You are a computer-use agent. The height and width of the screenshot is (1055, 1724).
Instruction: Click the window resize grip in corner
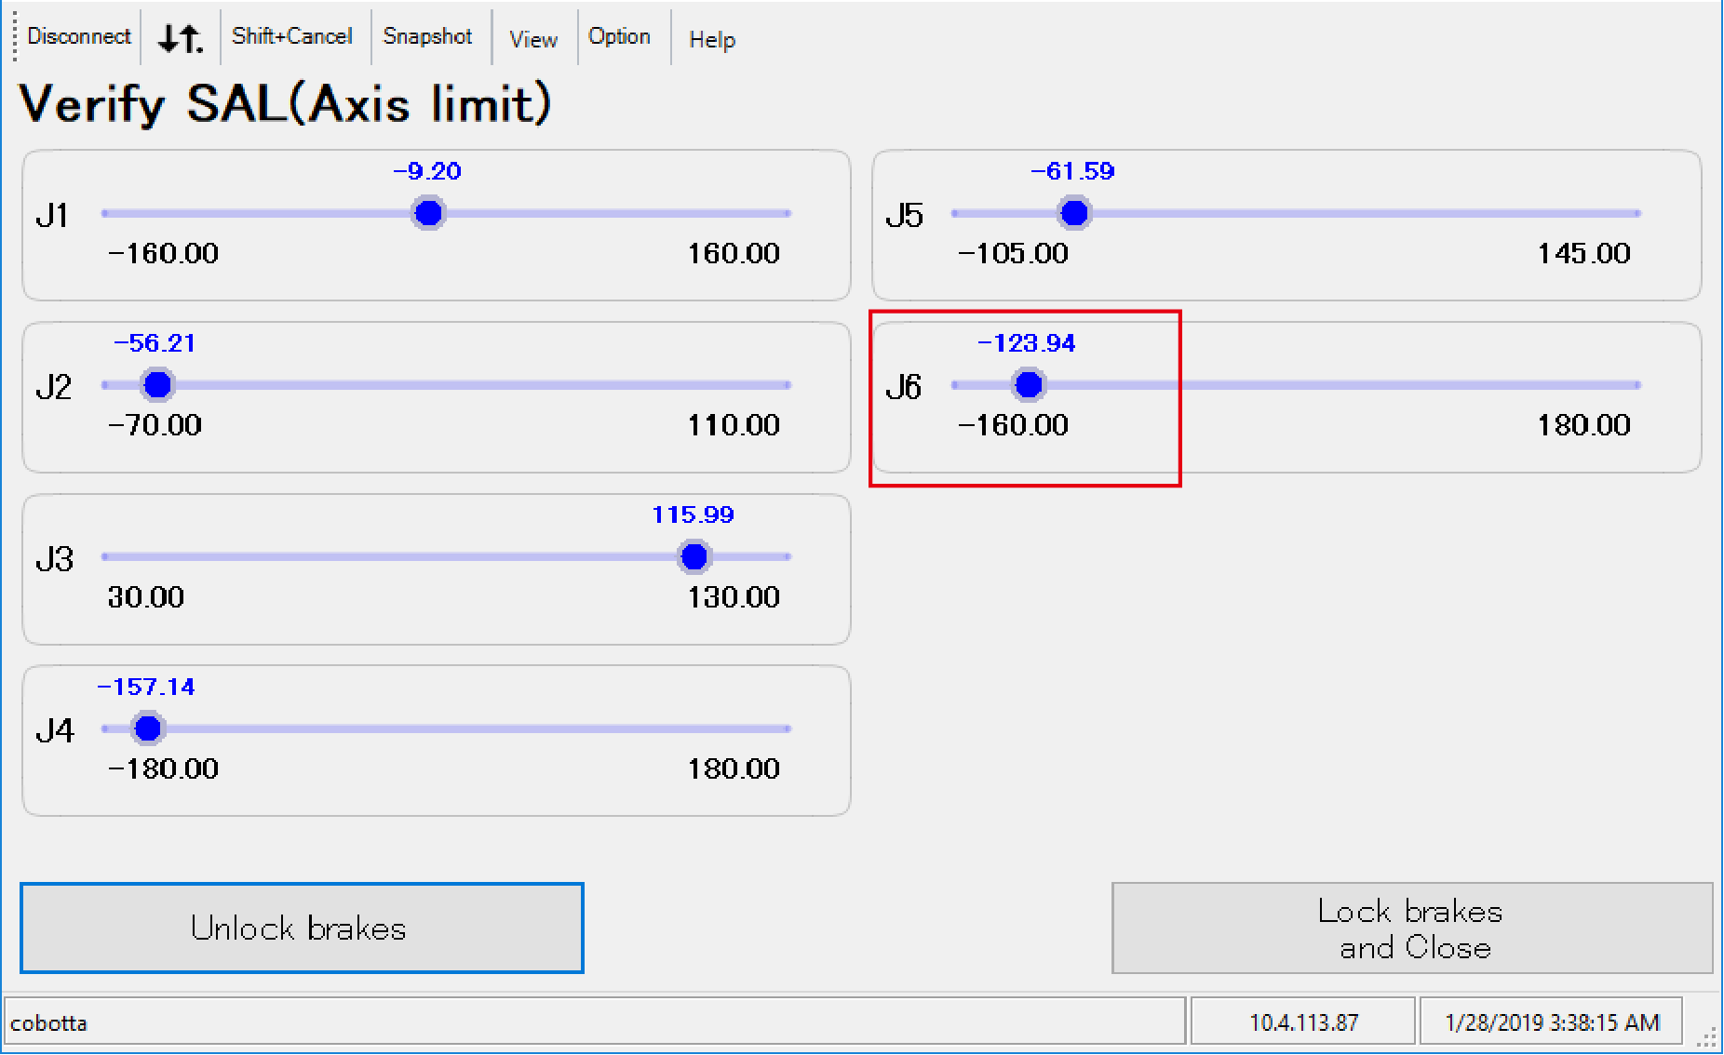click(1707, 1038)
